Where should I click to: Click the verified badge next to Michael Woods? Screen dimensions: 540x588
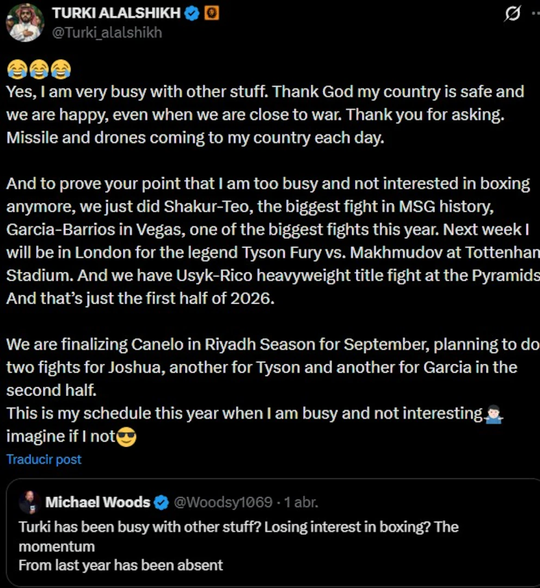(x=162, y=503)
